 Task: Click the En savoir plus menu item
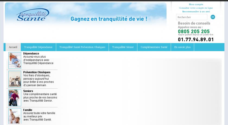click(x=182, y=47)
